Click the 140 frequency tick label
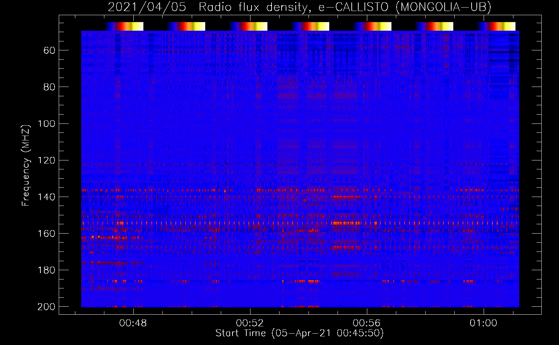 point(46,197)
